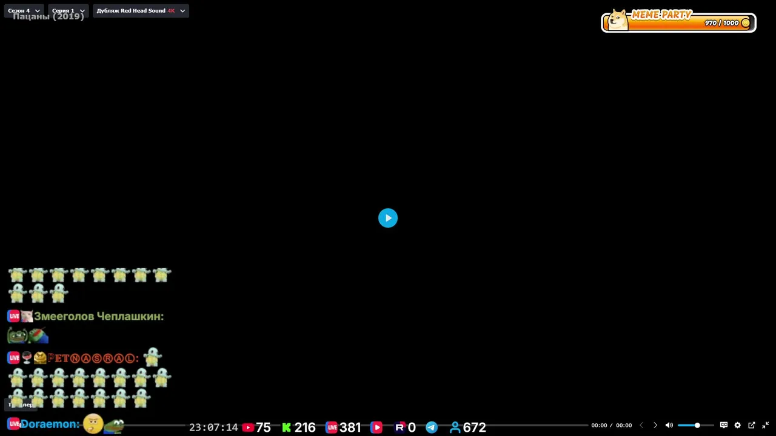Exit fullscreen mode icon
This screenshot has height=436, width=776.
(766, 425)
